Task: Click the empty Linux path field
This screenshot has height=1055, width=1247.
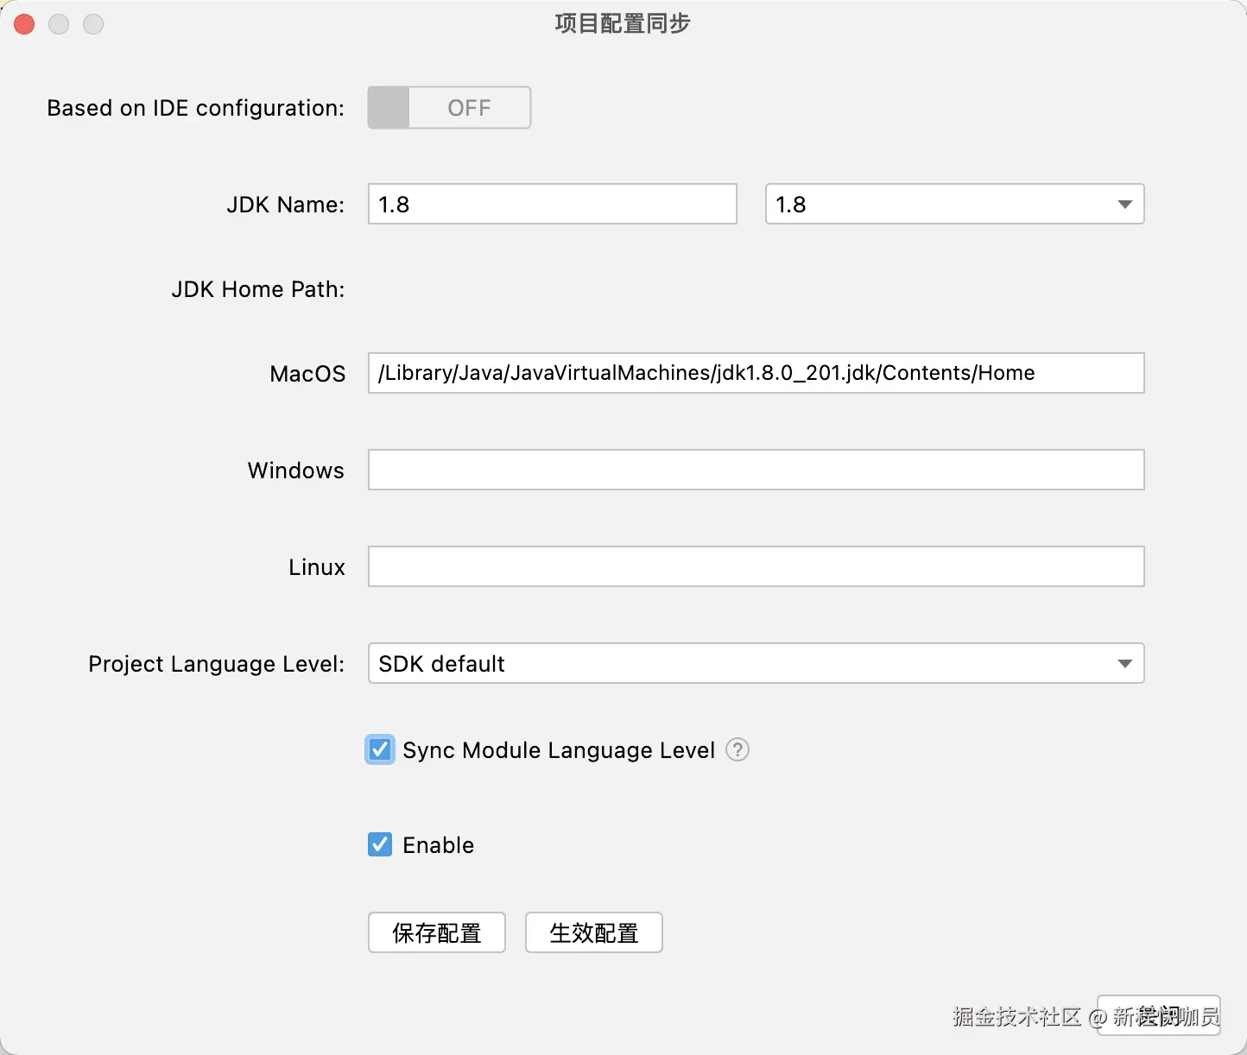Action: (756, 566)
